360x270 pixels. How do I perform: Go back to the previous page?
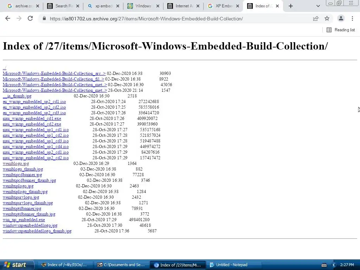click(8, 18)
